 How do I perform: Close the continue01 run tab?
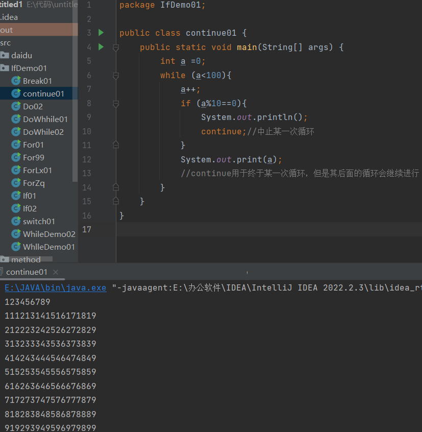tap(56, 272)
